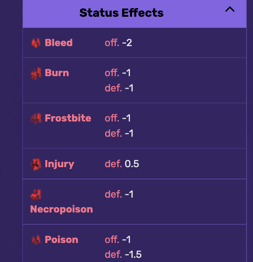Click Injury's defense value 0.5

pos(132,164)
